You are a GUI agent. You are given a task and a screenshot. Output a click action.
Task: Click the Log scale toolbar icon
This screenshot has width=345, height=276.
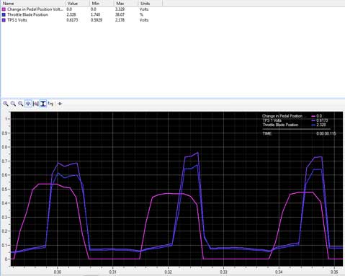(50, 104)
